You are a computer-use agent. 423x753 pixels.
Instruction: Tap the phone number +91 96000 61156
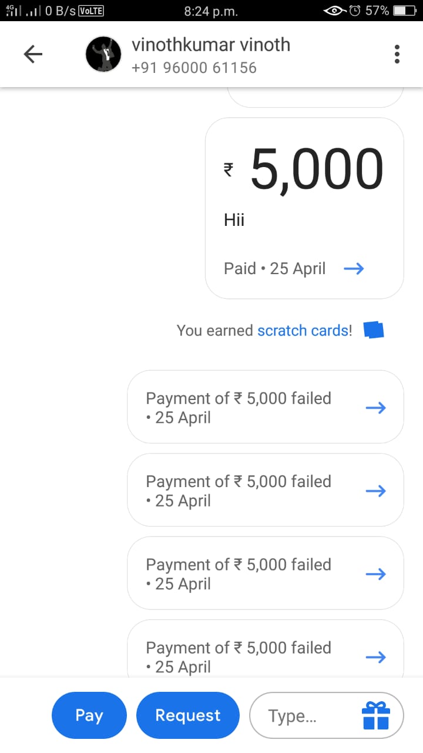(194, 68)
